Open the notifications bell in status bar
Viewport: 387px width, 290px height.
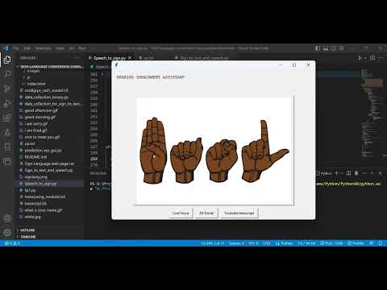(381, 243)
